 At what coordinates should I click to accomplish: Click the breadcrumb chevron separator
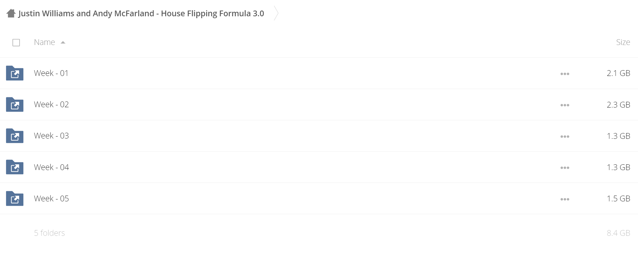tap(276, 13)
